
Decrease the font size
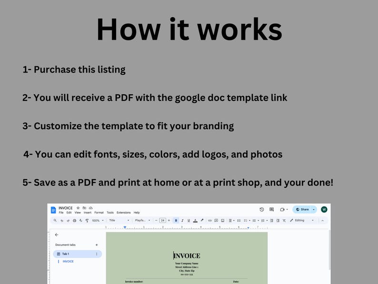[x=156, y=221]
